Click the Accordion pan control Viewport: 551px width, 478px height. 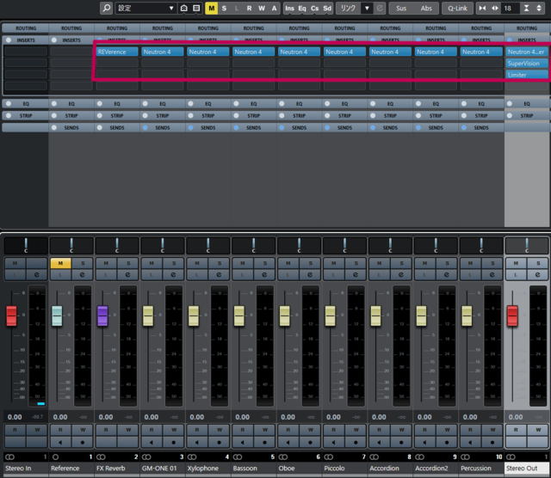tap(390, 245)
